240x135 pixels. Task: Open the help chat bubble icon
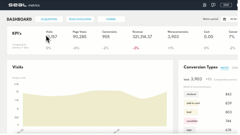click(213, 5)
